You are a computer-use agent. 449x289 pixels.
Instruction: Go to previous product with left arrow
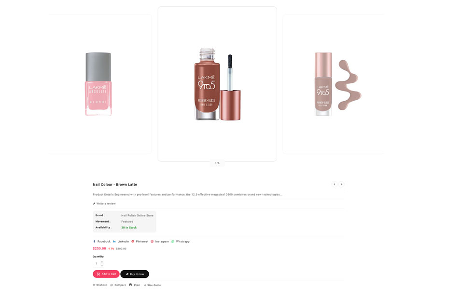(334, 184)
